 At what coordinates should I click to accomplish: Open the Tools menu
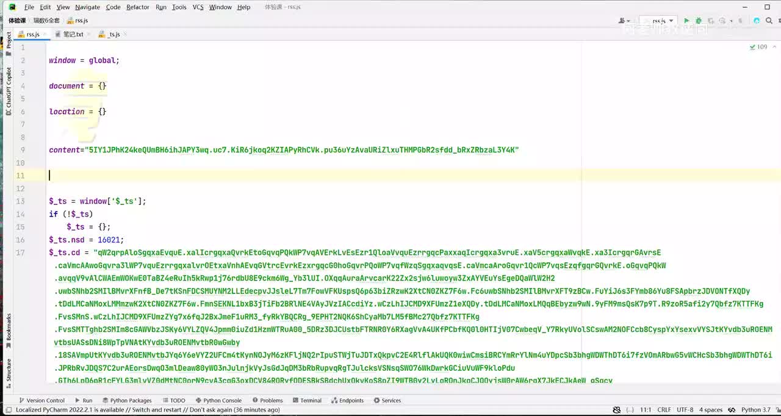pyautogui.click(x=179, y=7)
